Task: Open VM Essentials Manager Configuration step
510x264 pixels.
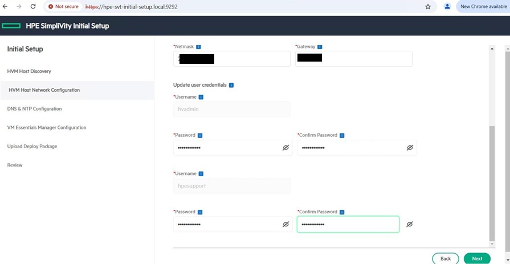Action: (47, 128)
